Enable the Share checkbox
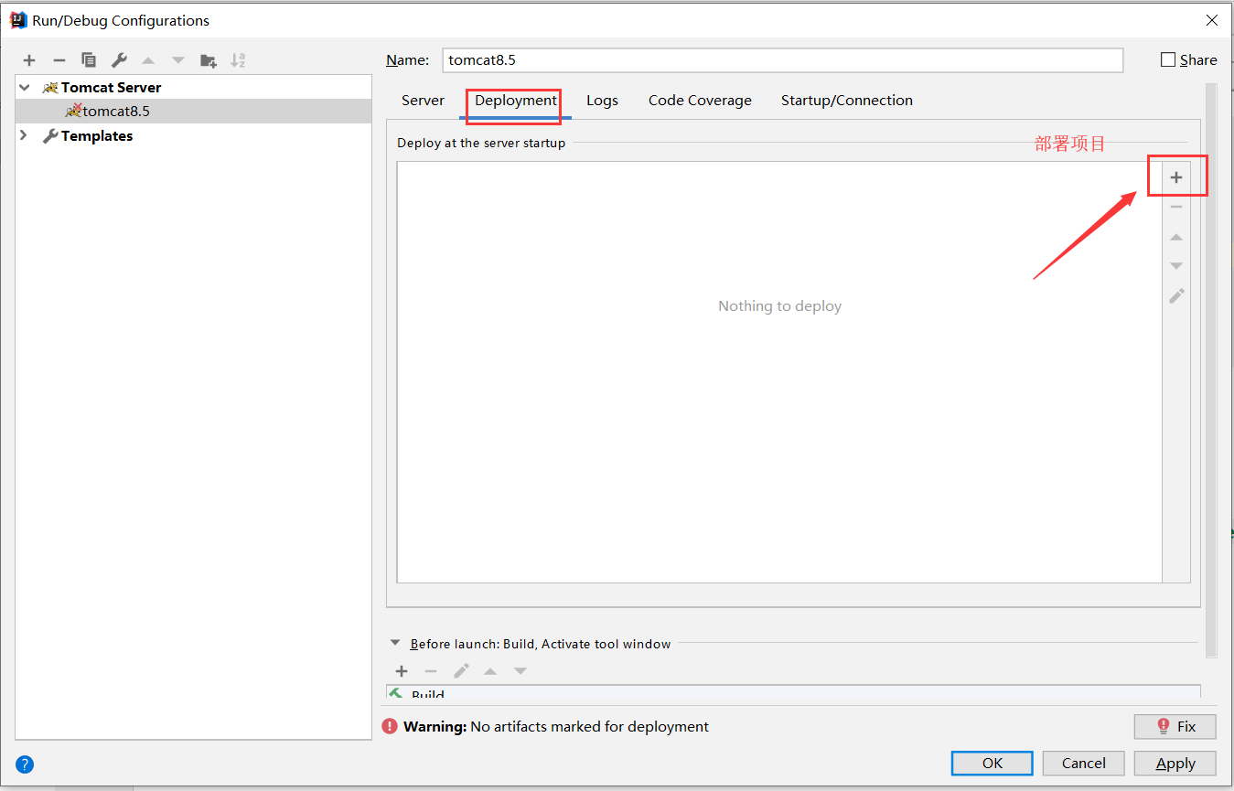This screenshot has height=791, width=1234. point(1167,59)
